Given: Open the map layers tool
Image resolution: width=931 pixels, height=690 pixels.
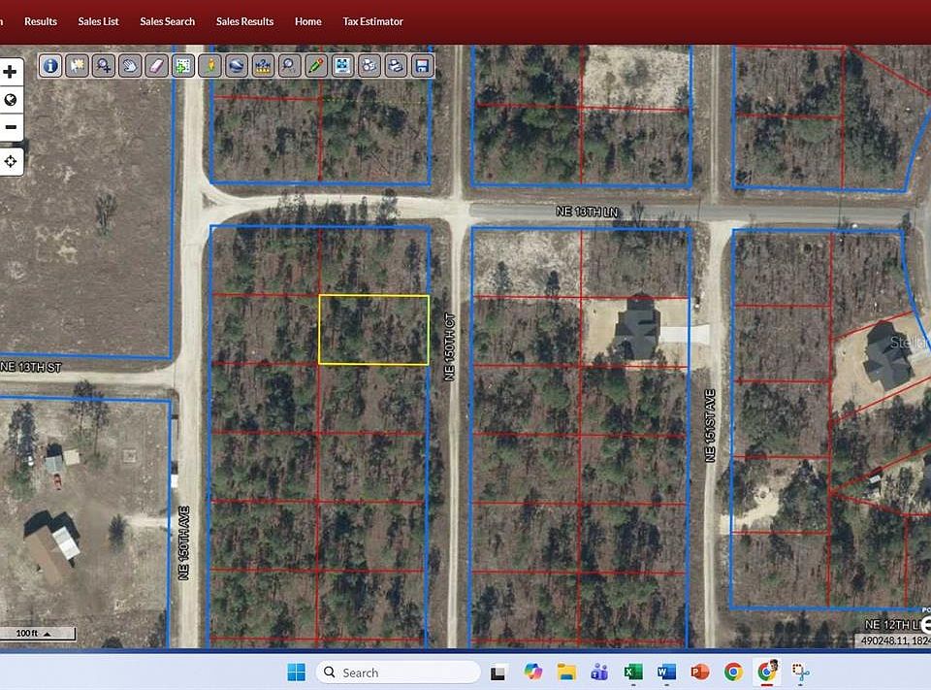Looking at the screenshot, I should (x=369, y=65).
